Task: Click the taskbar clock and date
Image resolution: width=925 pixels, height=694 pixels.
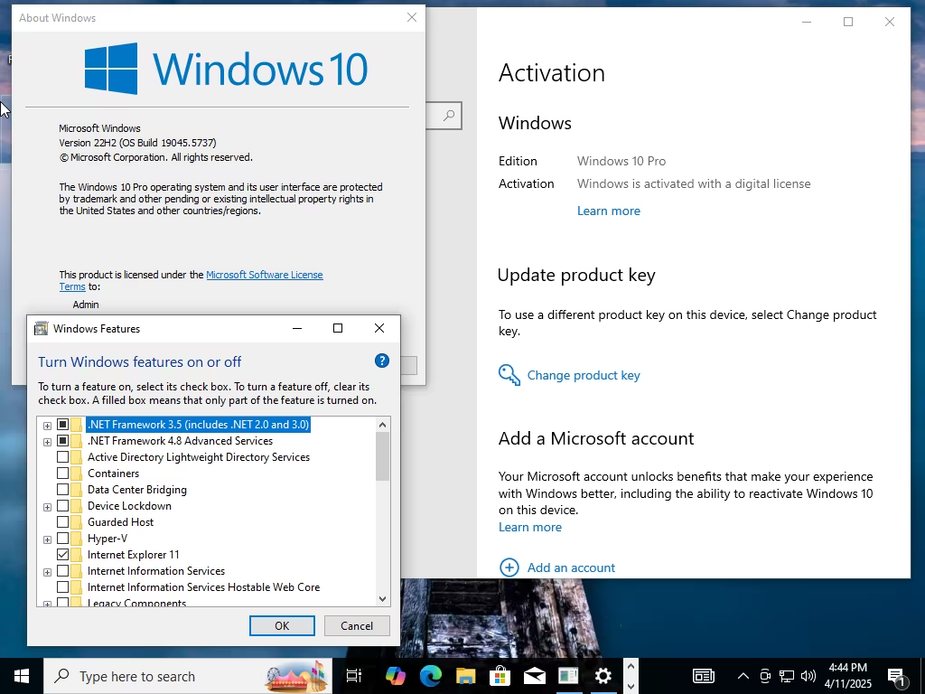Action: (847, 676)
